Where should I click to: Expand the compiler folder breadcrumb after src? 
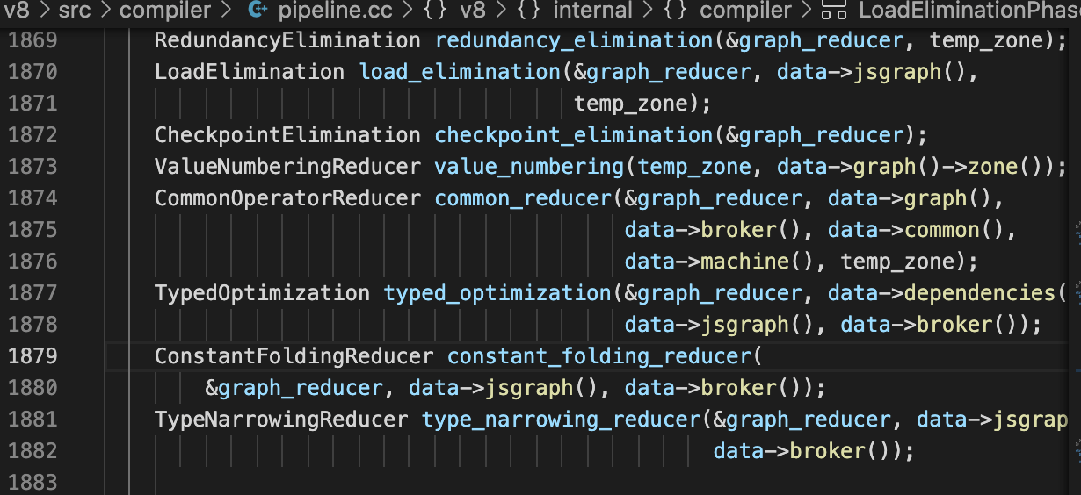tap(165, 11)
